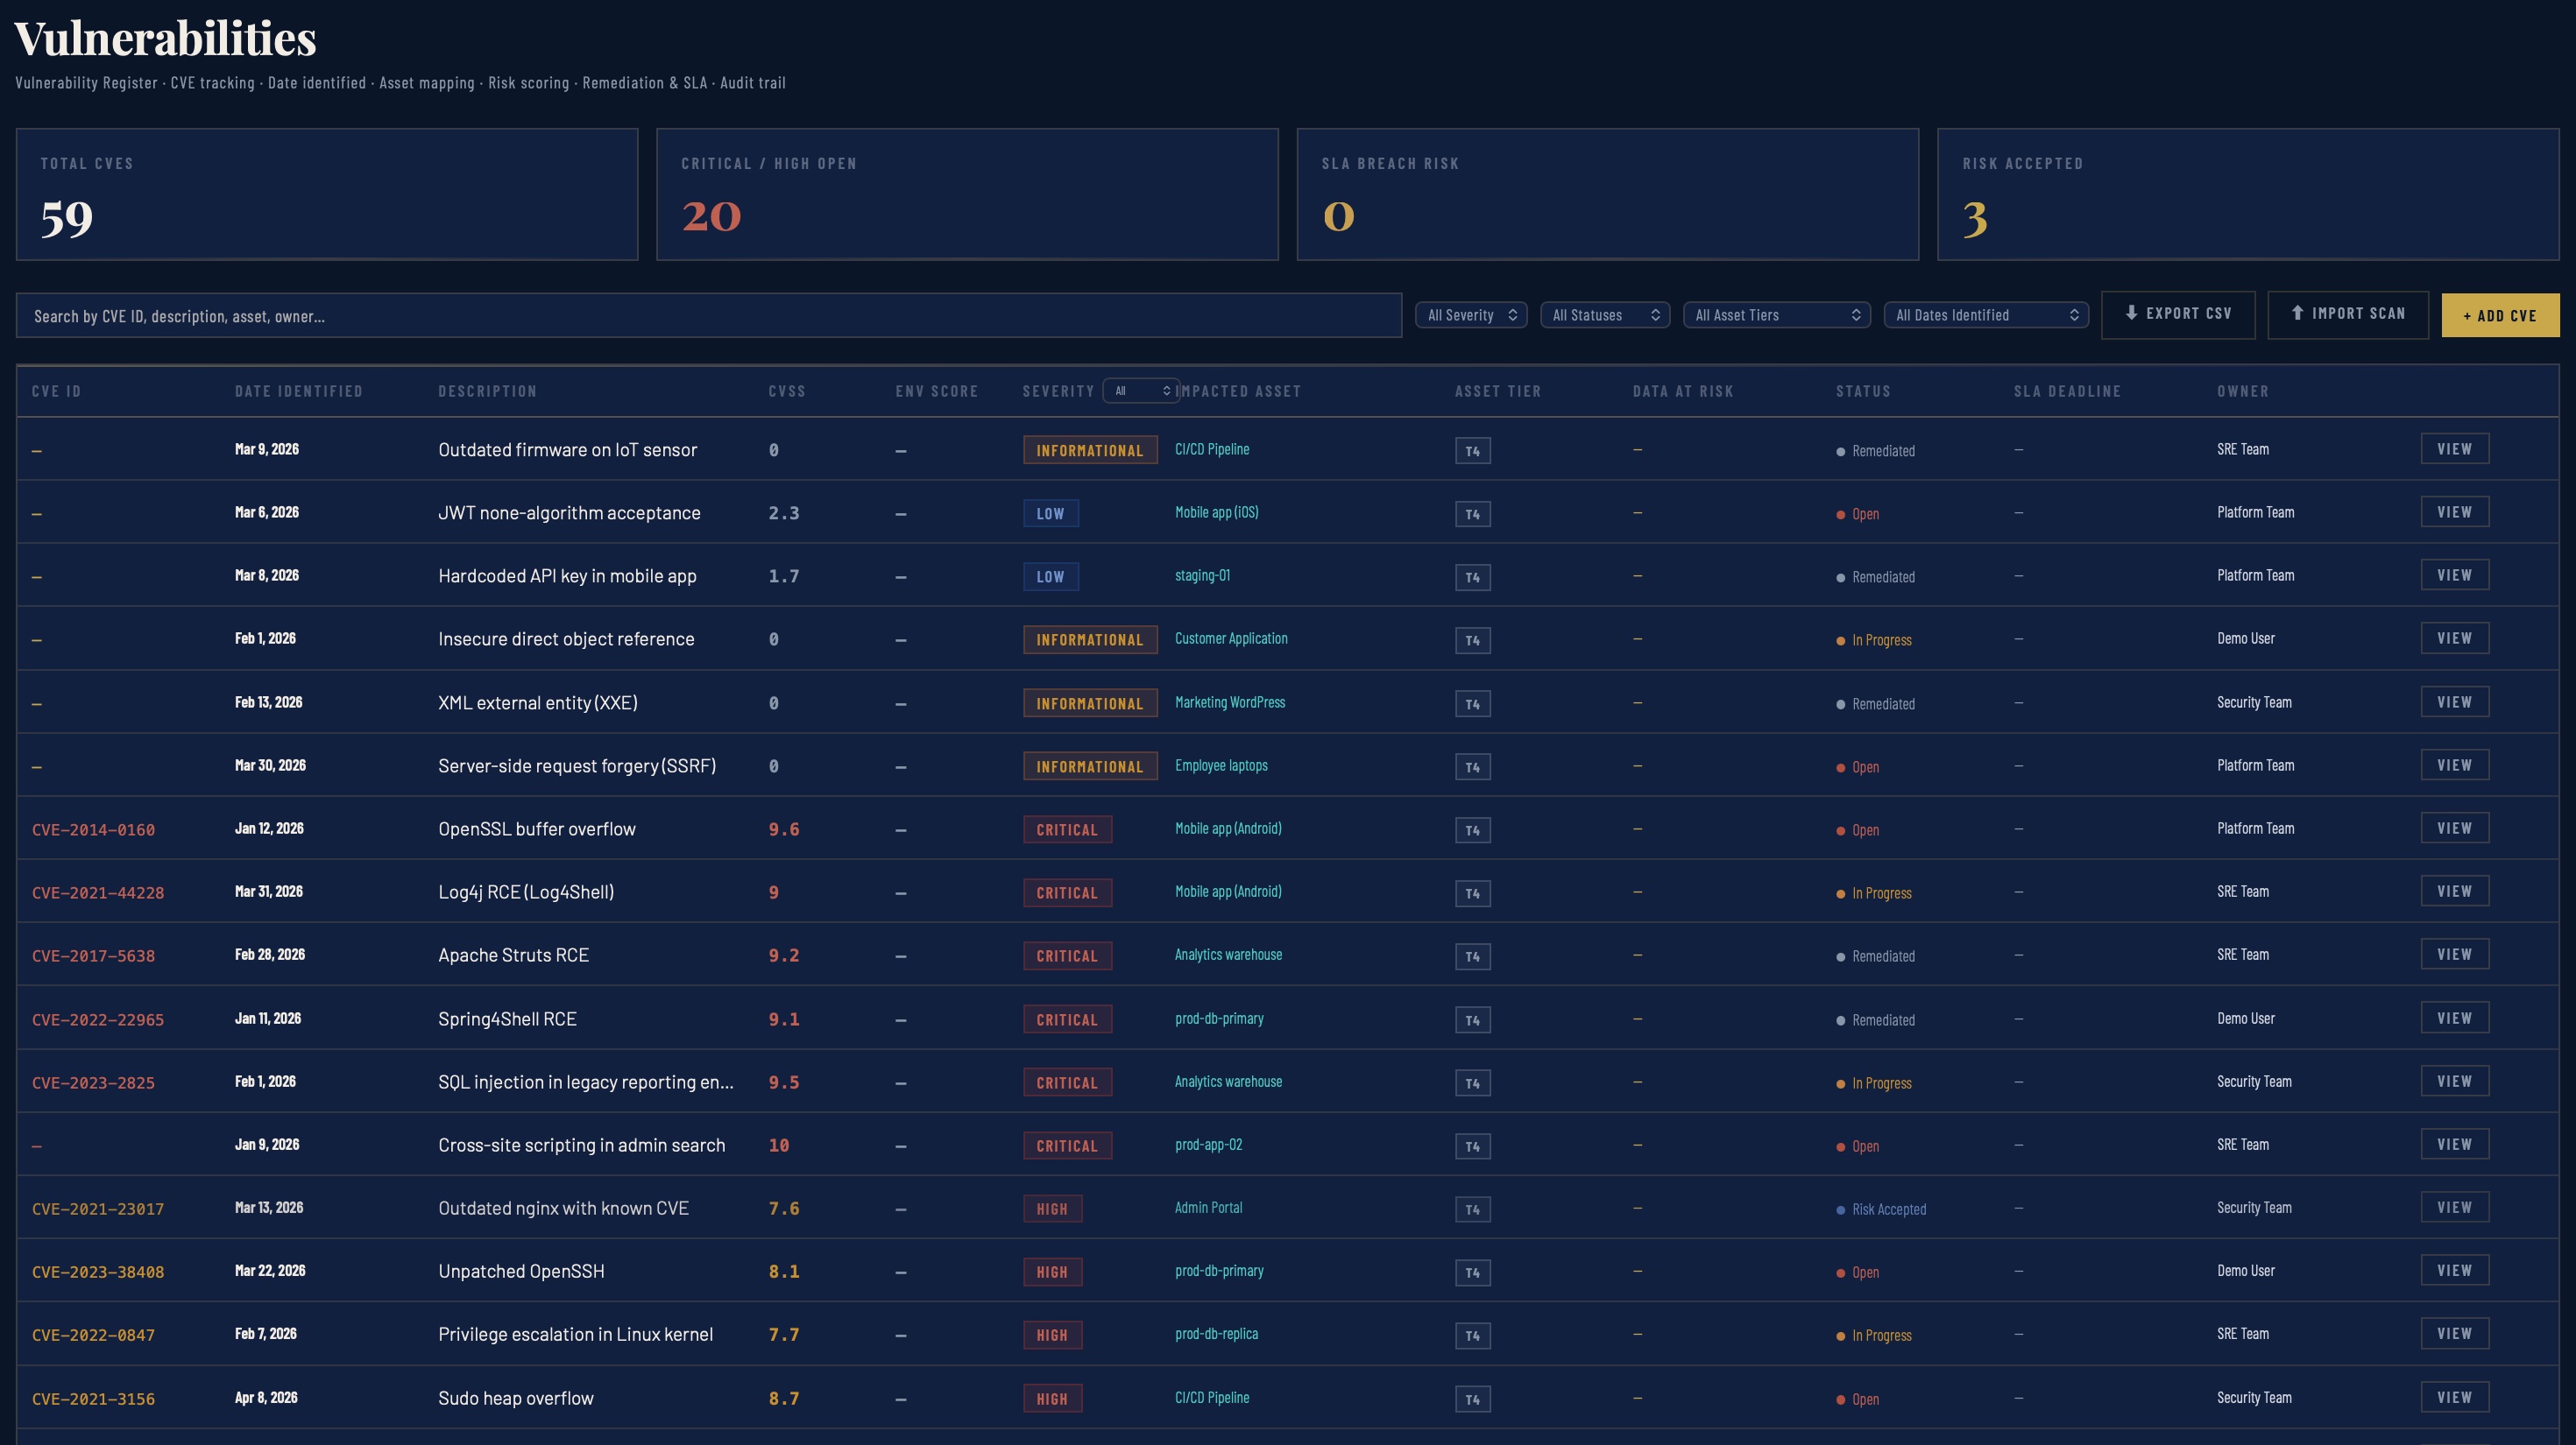Click the Import Scan button
This screenshot has width=2576, height=1445.
pyautogui.click(x=2347, y=314)
